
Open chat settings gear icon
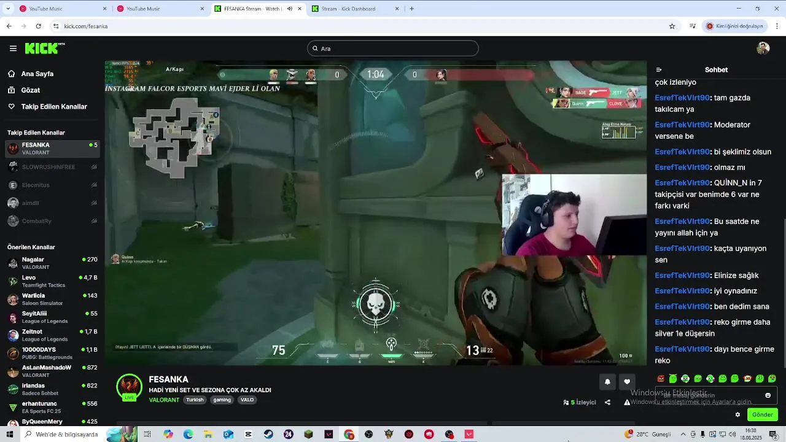(737, 414)
